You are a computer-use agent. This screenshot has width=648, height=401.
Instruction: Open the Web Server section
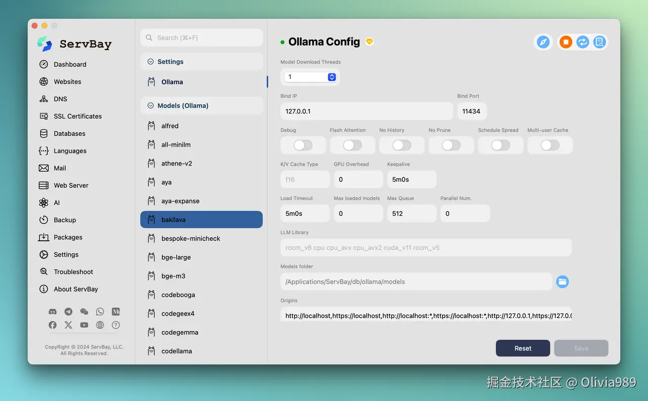click(71, 185)
